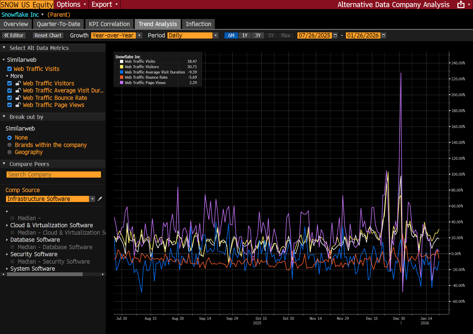
Task: Open the Inflection tab
Action: pyautogui.click(x=198, y=24)
